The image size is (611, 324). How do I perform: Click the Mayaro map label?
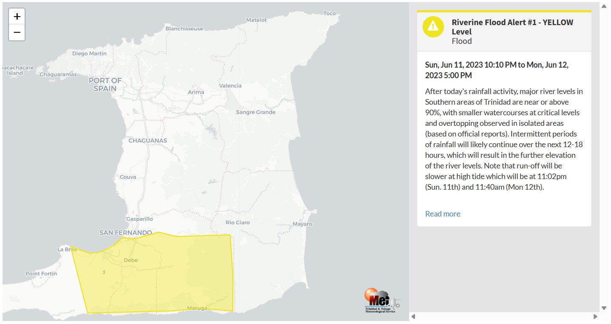[x=302, y=224]
